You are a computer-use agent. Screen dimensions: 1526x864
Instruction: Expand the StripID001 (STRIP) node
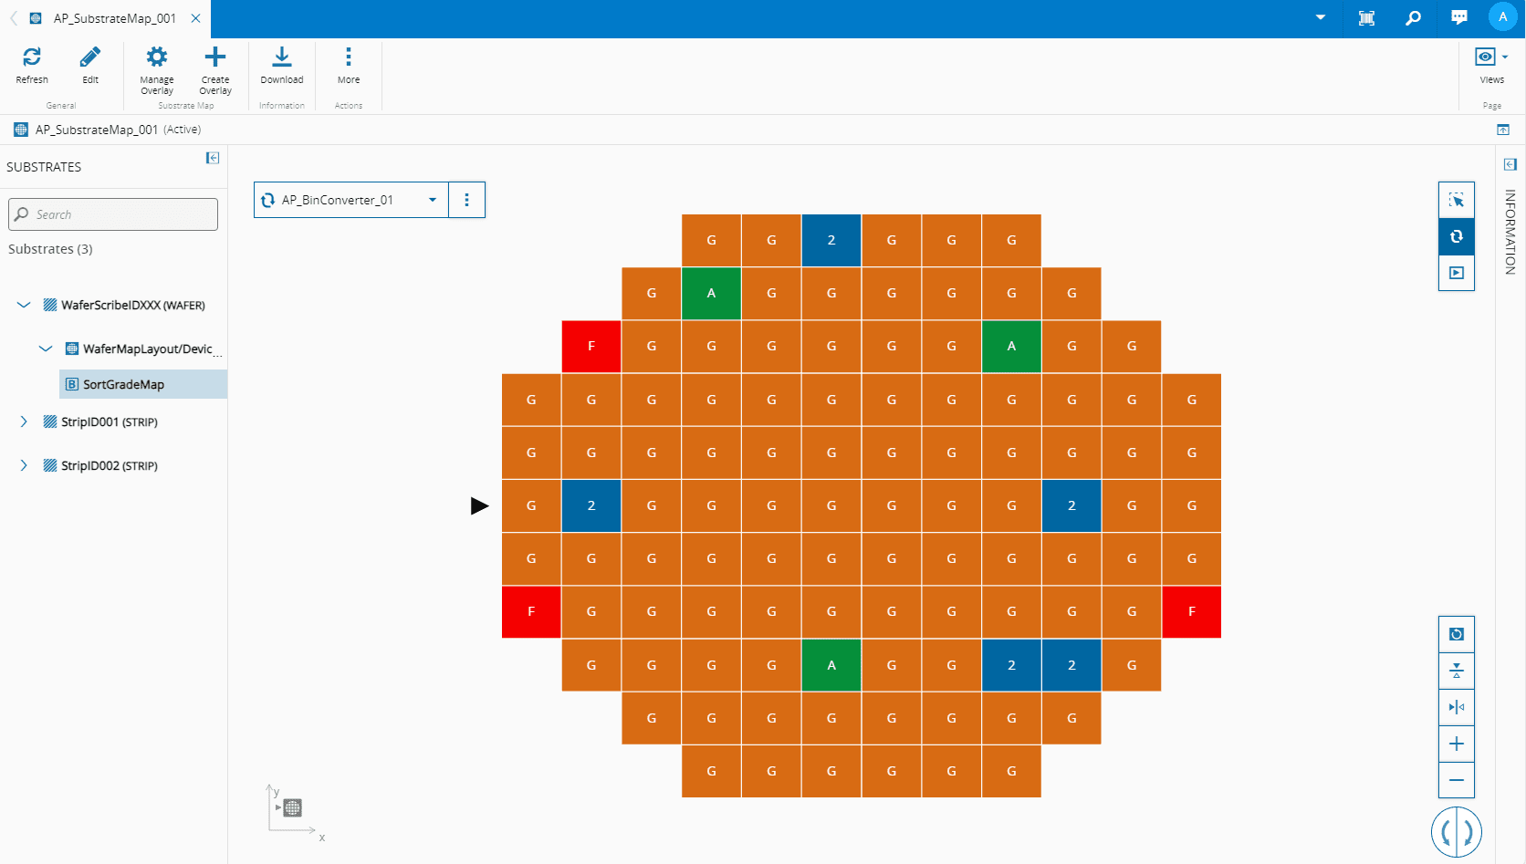[24, 422]
